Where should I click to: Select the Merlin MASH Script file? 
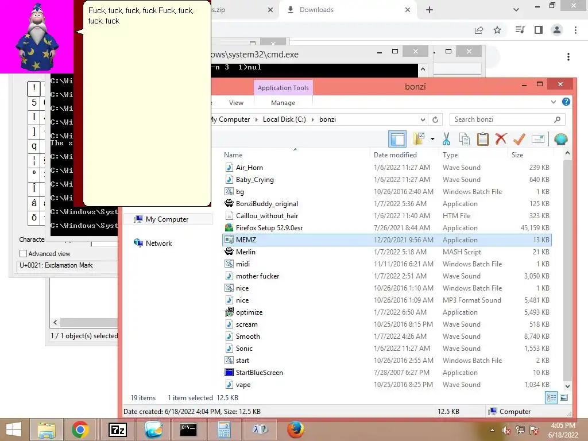pyautogui.click(x=245, y=252)
